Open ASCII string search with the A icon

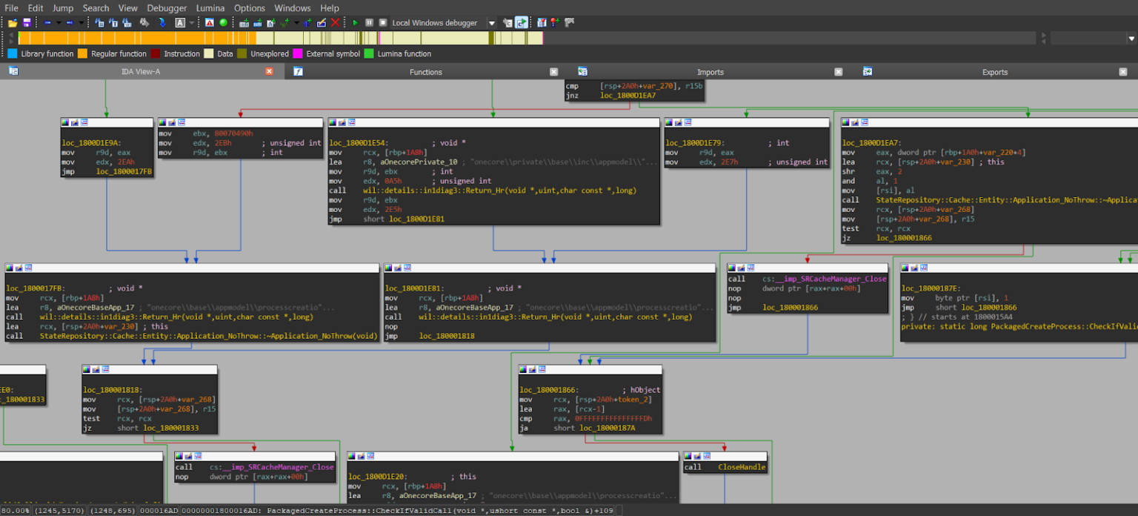click(182, 23)
